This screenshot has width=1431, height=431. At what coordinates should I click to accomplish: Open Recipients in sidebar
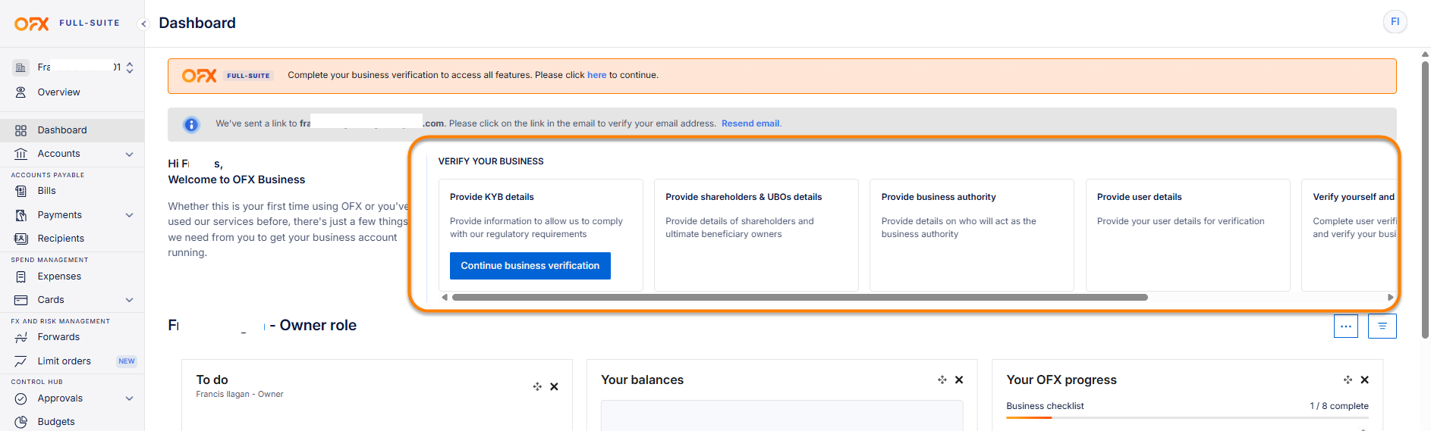pyautogui.click(x=61, y=239)
